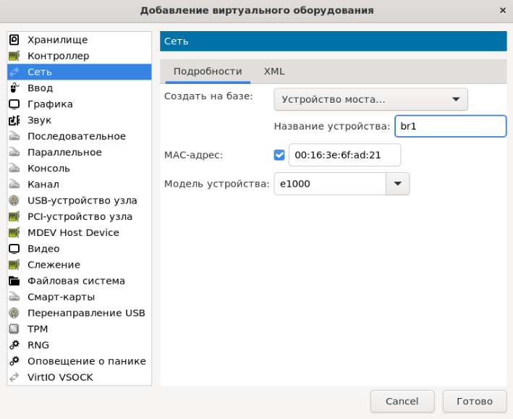Close the dialog with the X button
513x419 pixels.
pyautogui.click(x=503, y=11)
